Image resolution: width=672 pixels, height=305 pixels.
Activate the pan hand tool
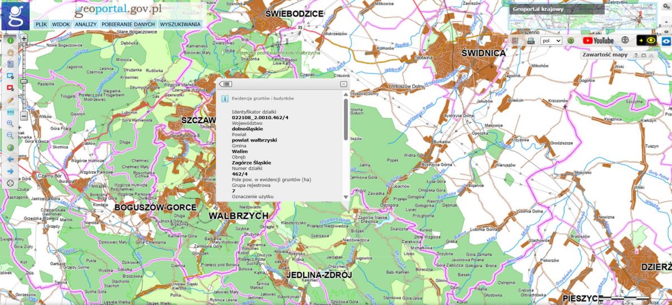pyautogui.click(x=10, y=53)
